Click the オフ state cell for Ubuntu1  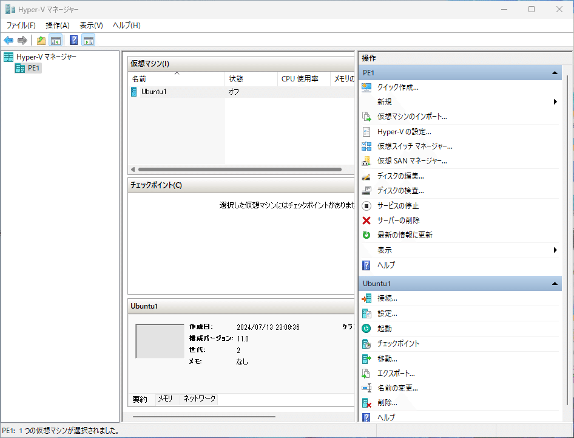point(234,92)
